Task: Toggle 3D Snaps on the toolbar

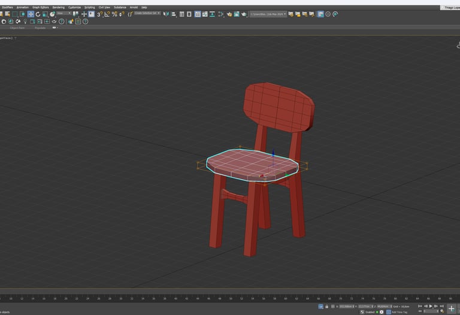Action: (99, 14)
